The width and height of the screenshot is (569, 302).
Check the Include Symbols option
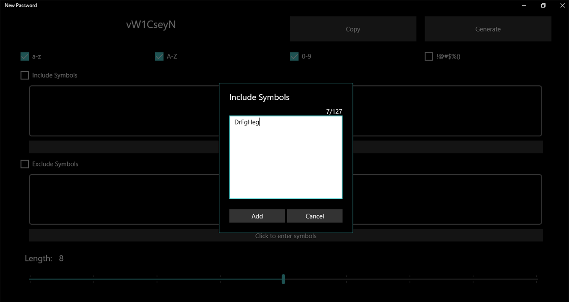tap(24, 75)
